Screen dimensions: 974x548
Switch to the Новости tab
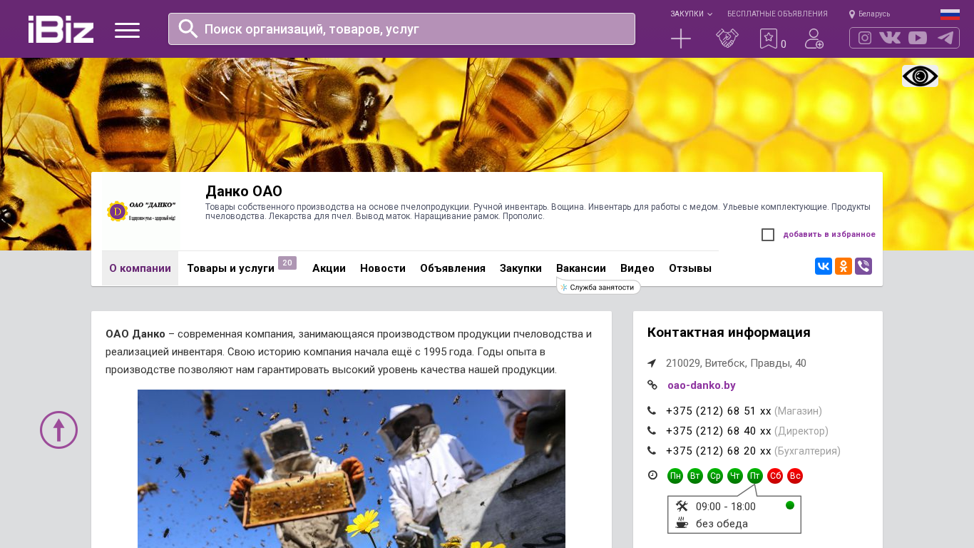tap(383, 268)
